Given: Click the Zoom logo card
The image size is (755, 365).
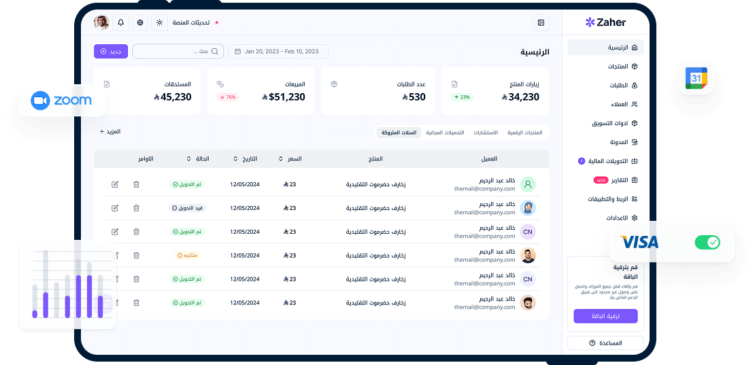Looking at the screenshot, I should pyautogui.click(x=62, y=101).
